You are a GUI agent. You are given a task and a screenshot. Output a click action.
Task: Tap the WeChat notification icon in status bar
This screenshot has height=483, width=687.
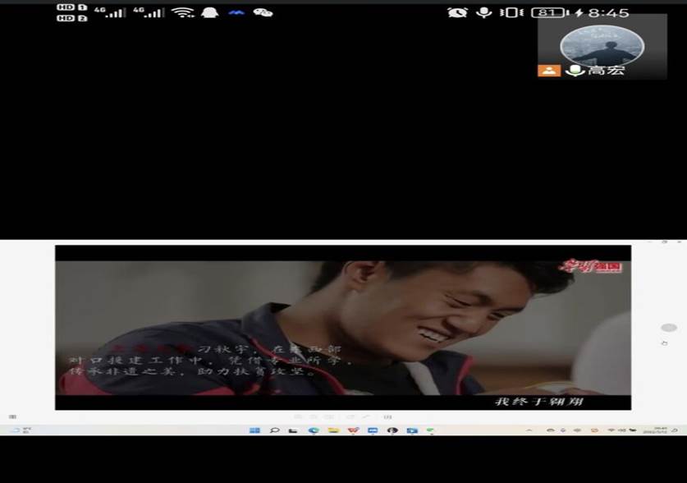pyautogui.click(x=263, y=12)
